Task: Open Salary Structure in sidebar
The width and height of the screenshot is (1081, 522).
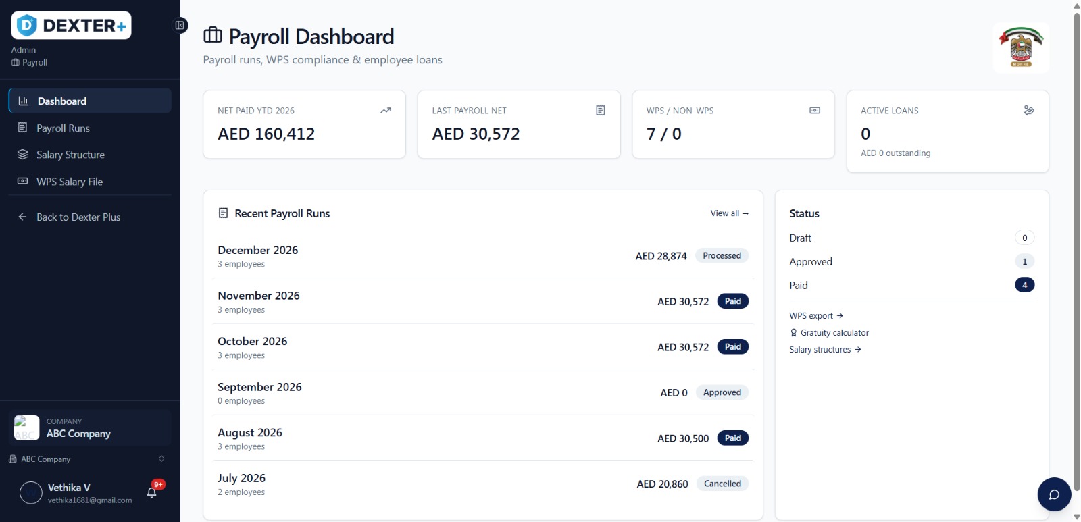Action: click(90, 155)
